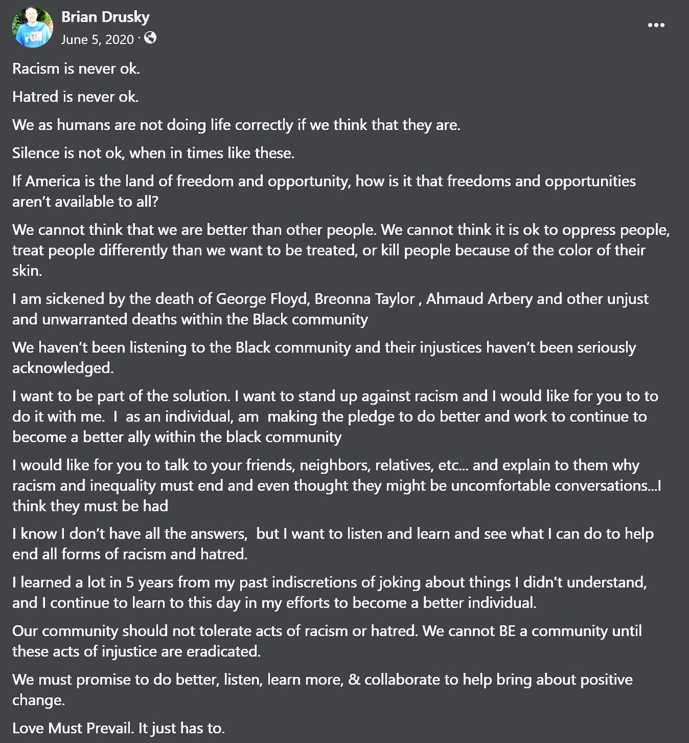689x743 pixels.
Task: Click the sentence about humans not doing life correctly
Action: coord(237,125)
